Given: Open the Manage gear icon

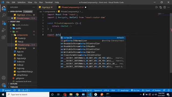Looking at the screenshot, I should (x=3, y=85).
